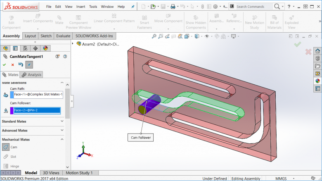Open dropdown arrow under Insert Components

38,29
